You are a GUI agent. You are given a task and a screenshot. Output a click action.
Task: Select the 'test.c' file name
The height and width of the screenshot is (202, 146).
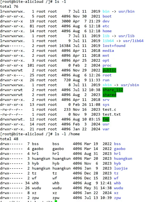click(x=109, y=110)
